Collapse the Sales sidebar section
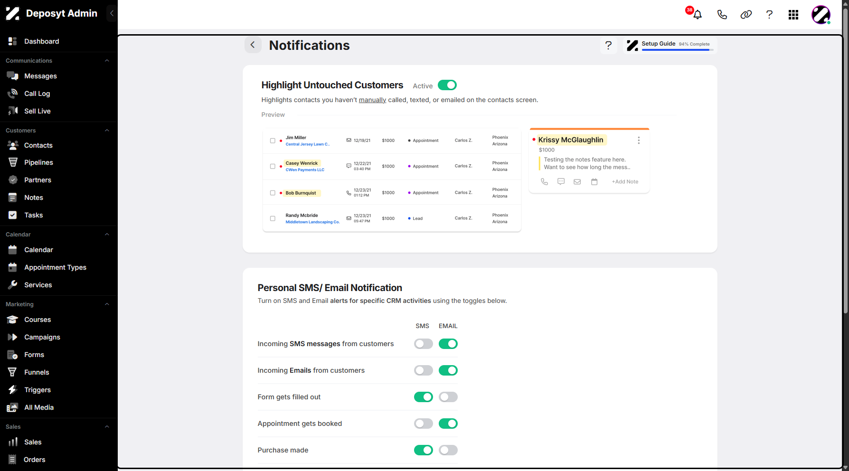This screenshot has width=849, height=471. pyautogui.click(x=107, y=427)
